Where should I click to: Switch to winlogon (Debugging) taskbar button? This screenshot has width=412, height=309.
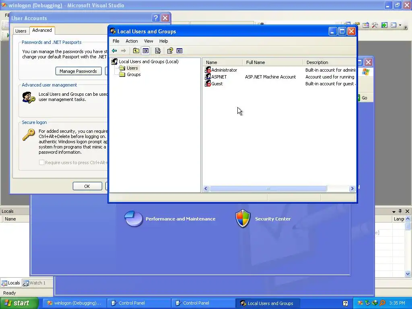74,303
